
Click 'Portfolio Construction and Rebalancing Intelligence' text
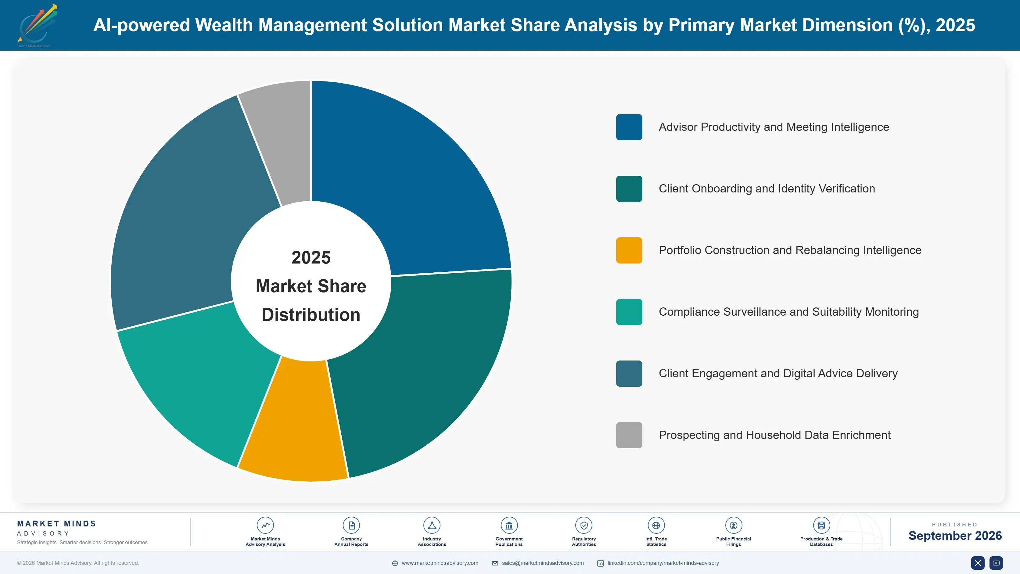pyautogui.click(x=790, y=250)
